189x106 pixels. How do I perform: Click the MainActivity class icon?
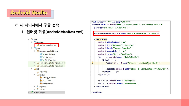pos(41,54)
